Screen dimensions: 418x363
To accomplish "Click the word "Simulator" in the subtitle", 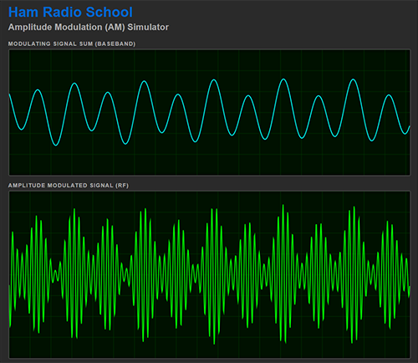I will (148, 28).
